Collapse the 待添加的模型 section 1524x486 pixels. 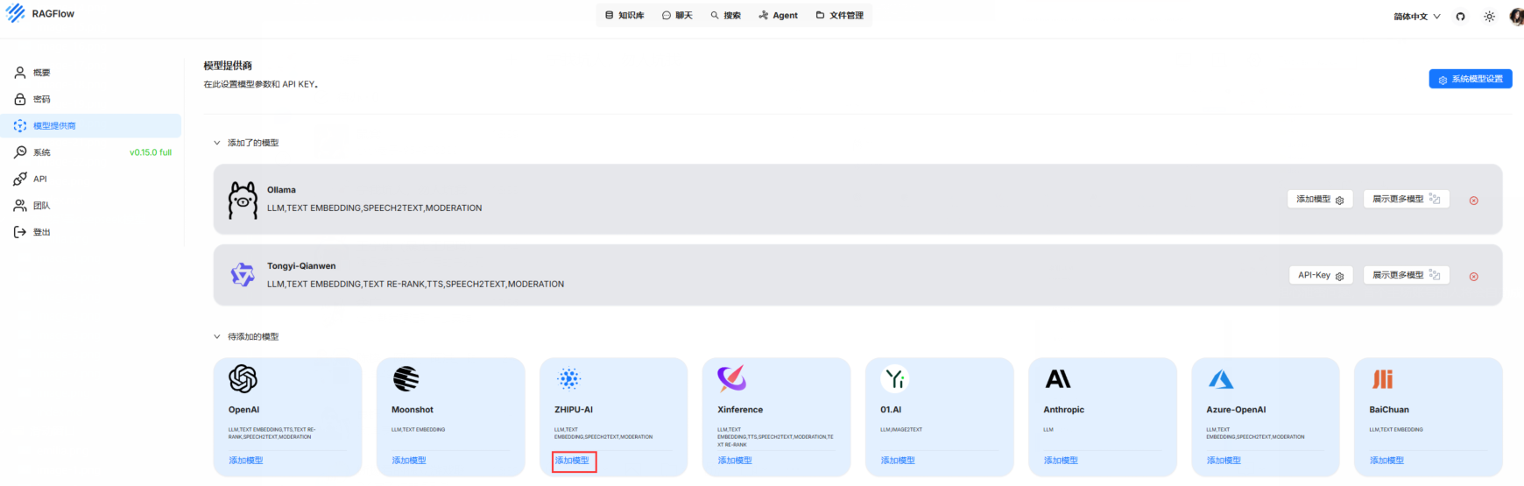coord(217,336)
